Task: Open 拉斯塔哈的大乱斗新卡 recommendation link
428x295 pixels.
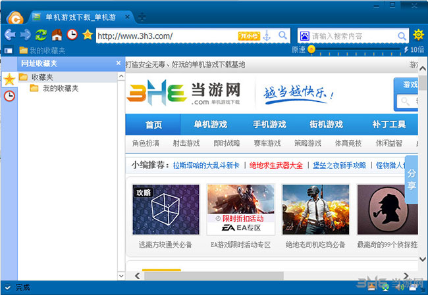Action: [x=206, y=166]
